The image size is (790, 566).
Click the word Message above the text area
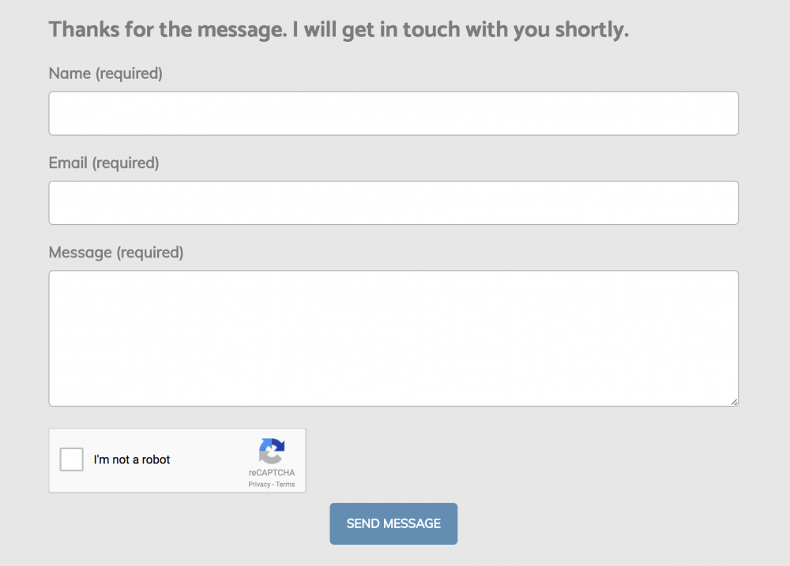point(80,253)
